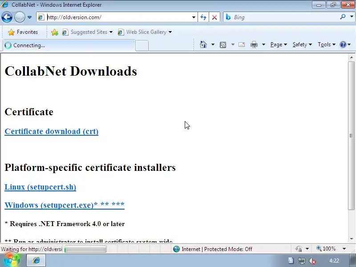Viewport: 356px width, 267px height.
Task: Click the 4:22 taskbar clock
Action: pos(334,261)
